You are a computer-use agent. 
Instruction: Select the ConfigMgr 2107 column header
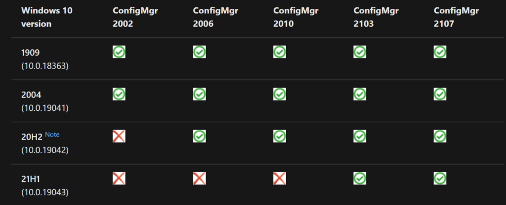(x=456, y=17)
